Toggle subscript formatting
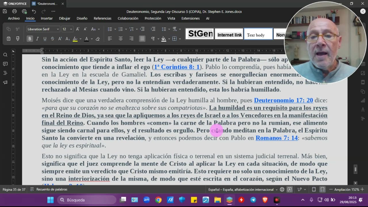The height and width of the screenshot is (207, 368). (68, 39)
